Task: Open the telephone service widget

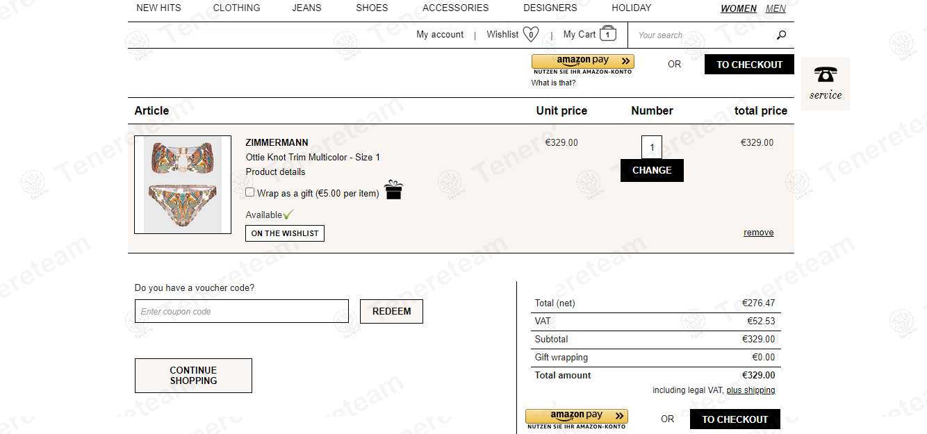Action: [826, 84]
